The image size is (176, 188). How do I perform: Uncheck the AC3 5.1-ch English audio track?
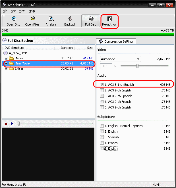coord(102,85)
